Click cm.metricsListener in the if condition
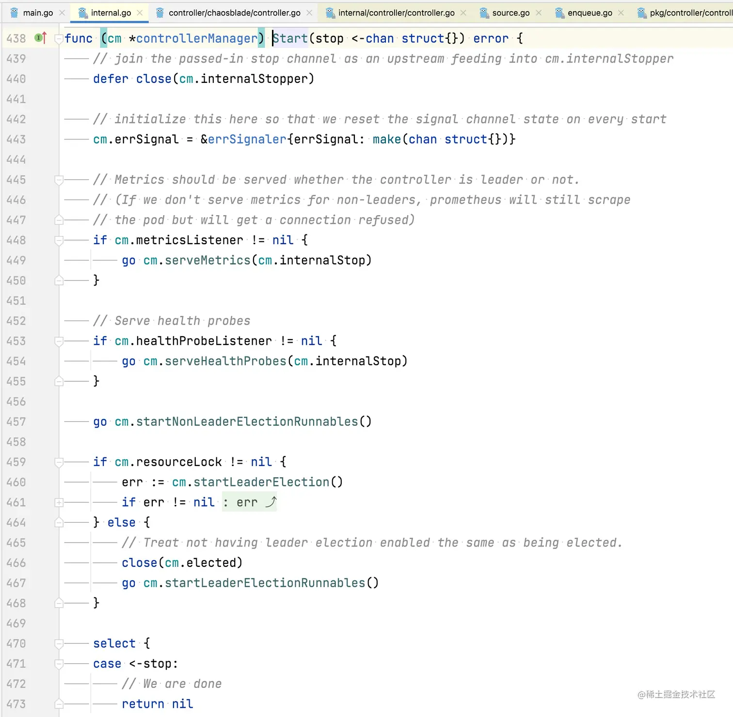Image resolution: width=733 pixels, height=717 pixels. 179,240
